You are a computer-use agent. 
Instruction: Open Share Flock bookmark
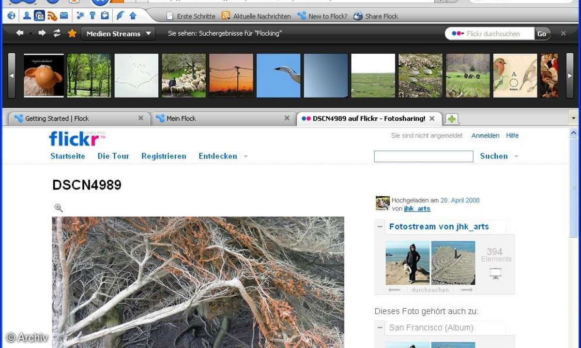[x=376, y=16]
